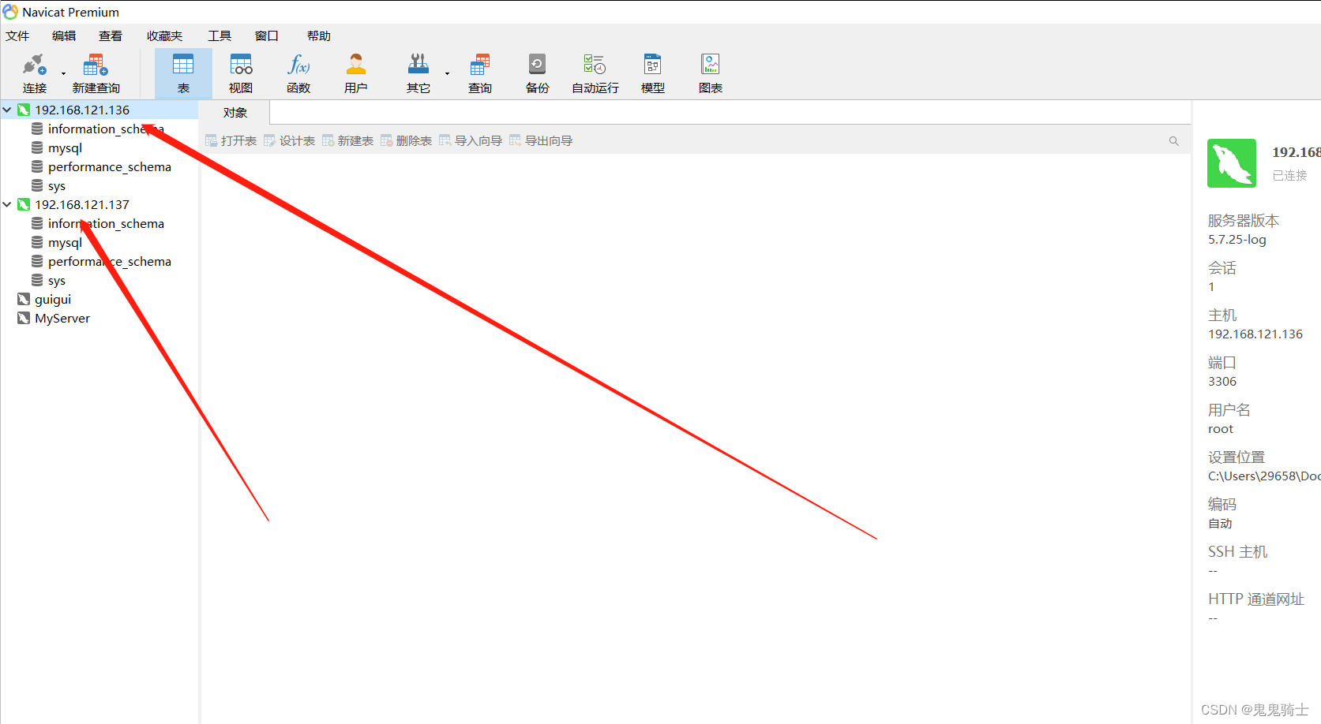Switch to the 对象 tab

(x=235, y=113)
